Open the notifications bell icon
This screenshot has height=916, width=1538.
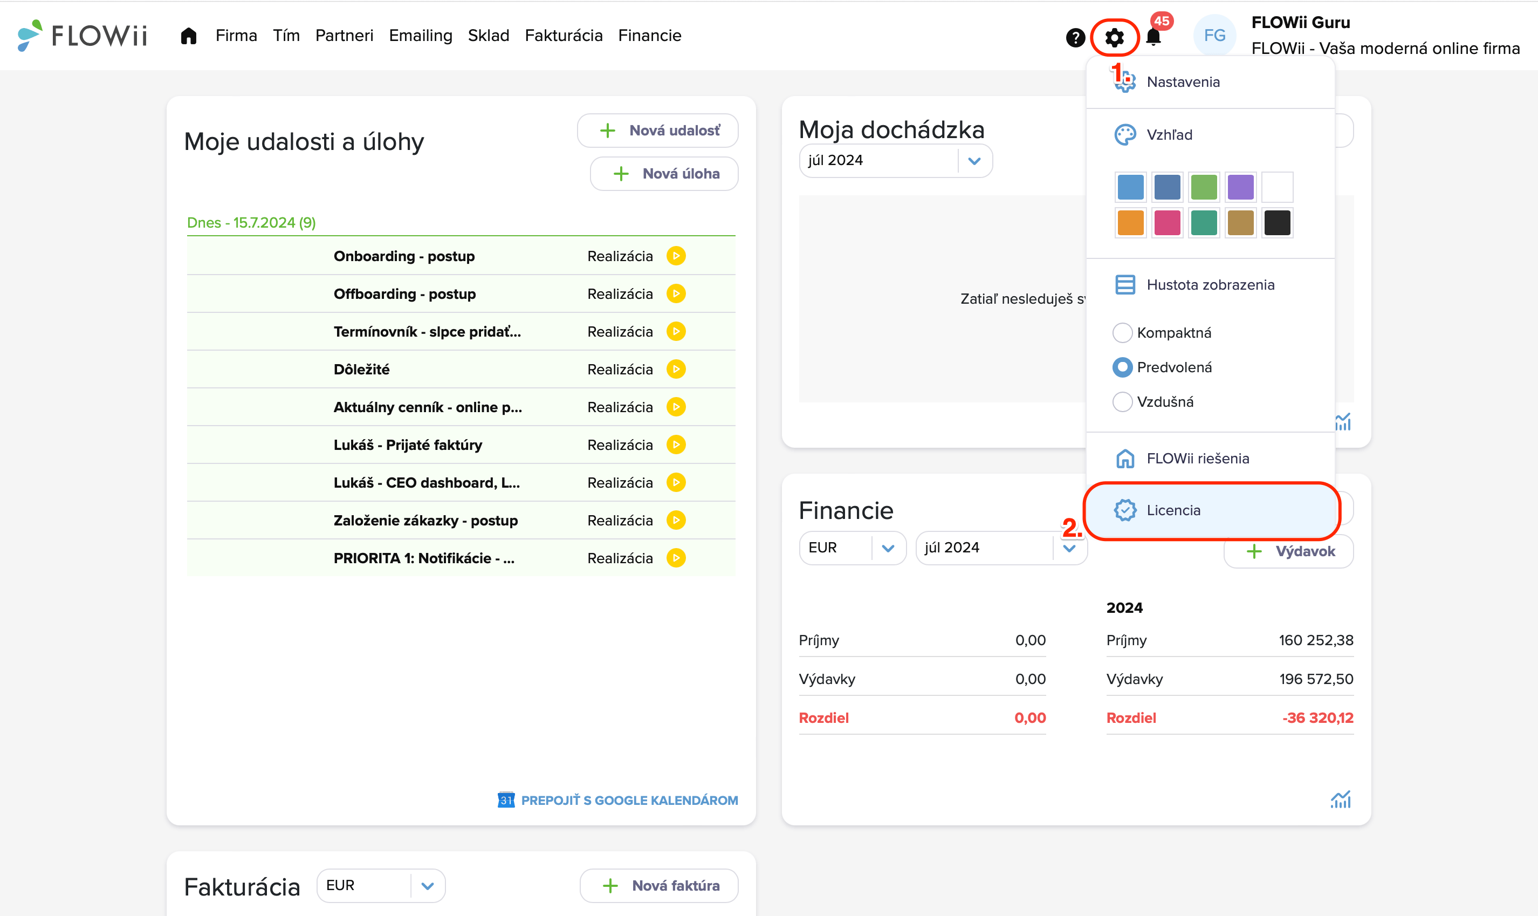pos(1153,37)
